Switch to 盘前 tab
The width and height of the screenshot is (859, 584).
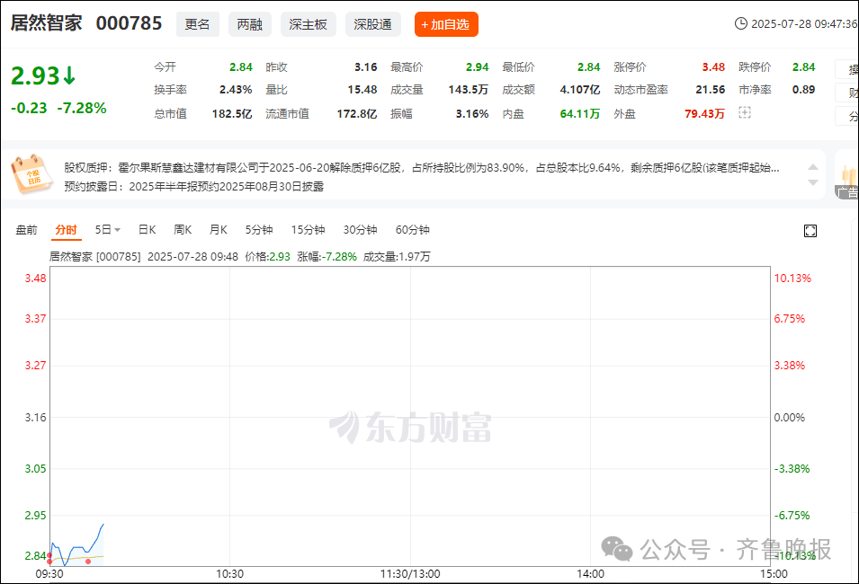click(26, 230)
